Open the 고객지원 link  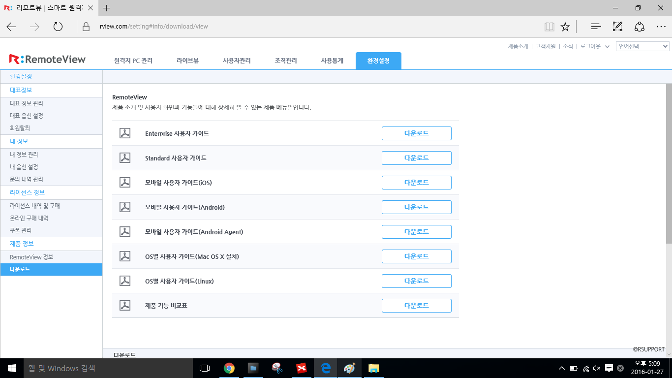click(x=546, y=46)
